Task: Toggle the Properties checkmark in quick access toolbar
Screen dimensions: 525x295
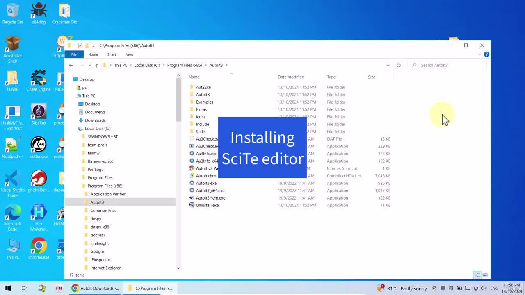Action: (80, 45)
